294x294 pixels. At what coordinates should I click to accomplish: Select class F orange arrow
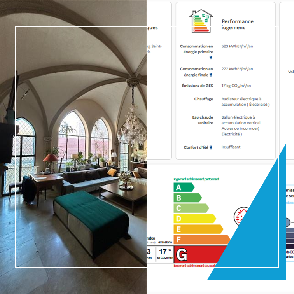coord(202,240)
